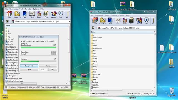Select the MINECRA... desktop folder
Image resolution: width=178 pixels, height=100 pixels.
[132, 5]
